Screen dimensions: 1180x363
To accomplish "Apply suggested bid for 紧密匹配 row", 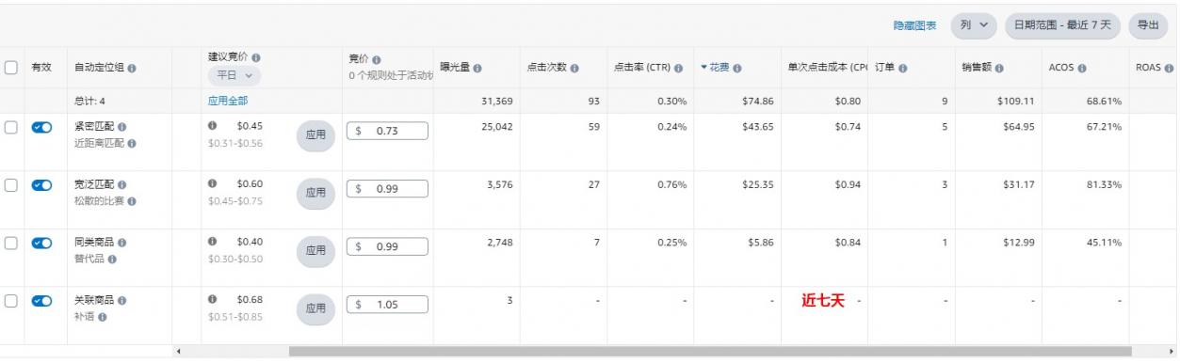I will click(x=315, y=135).
